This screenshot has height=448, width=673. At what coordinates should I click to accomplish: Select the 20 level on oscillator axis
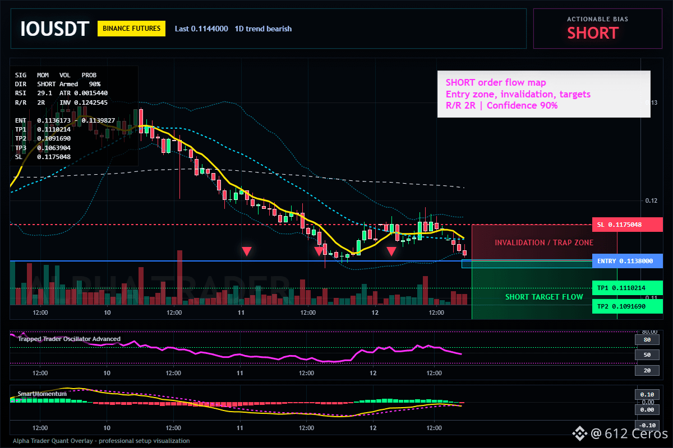point(647,371)
